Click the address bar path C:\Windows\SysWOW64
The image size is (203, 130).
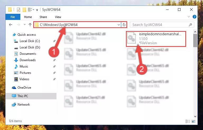(x=59, y=25)
